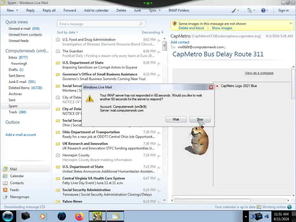Open the Deleted Items folder
This screenshot has height=222, width=296.
25,88
